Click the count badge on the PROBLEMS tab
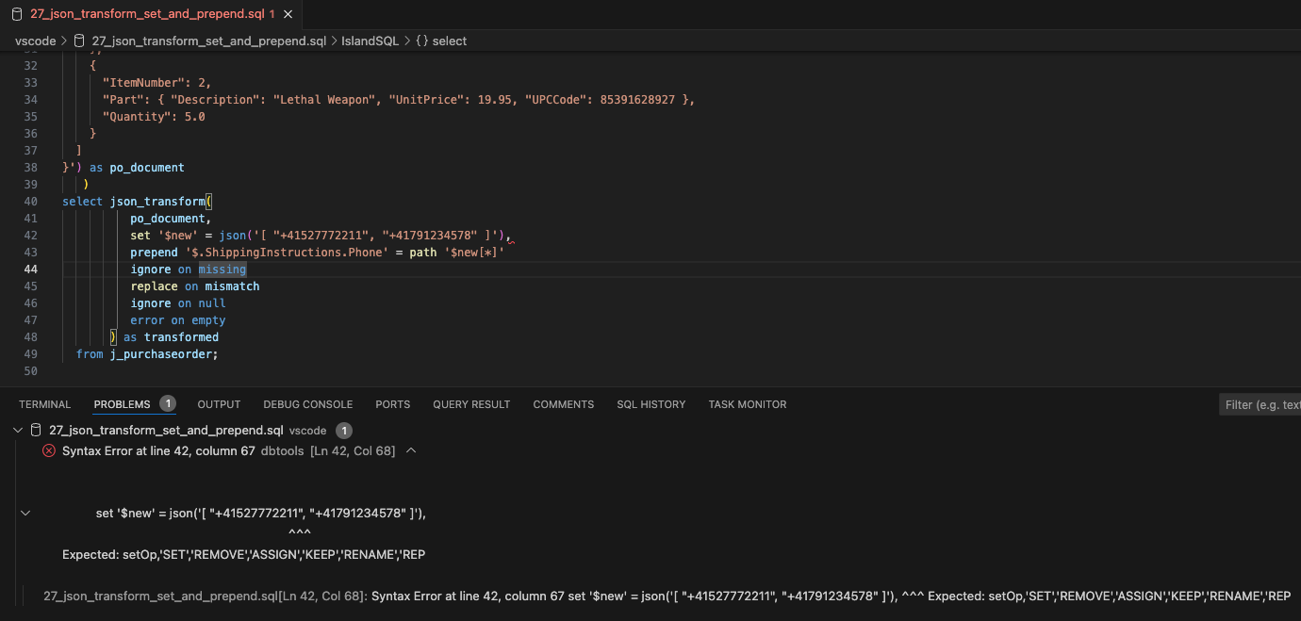The height and width of the screenshot is (621, 1301). pos(168,403)
